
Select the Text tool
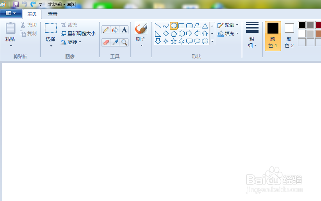click(x=124, y=30)
